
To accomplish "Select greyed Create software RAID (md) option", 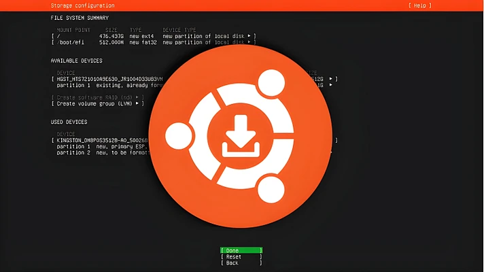I will 97,97.
